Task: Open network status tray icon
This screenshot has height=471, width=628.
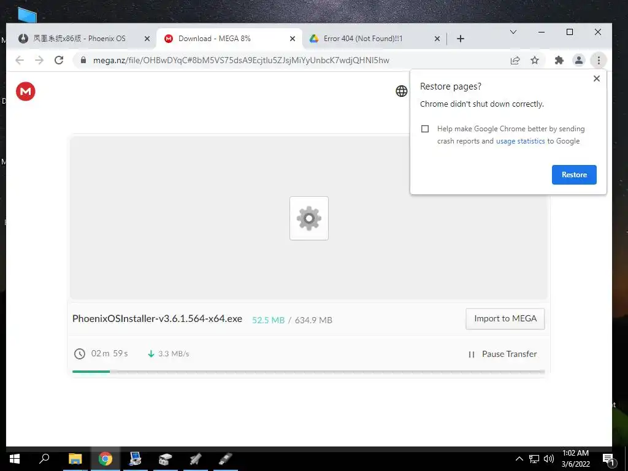Action: pyautogui.click(x=534, y=459)
